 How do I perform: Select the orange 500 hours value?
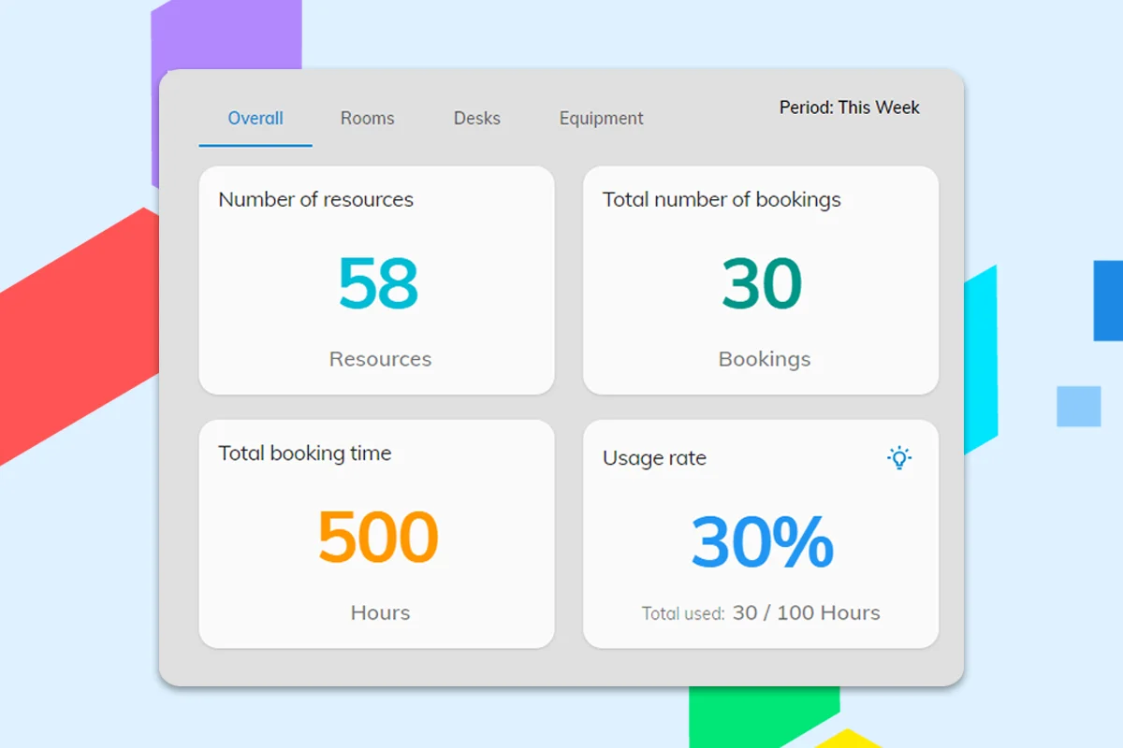click(378, 537)
